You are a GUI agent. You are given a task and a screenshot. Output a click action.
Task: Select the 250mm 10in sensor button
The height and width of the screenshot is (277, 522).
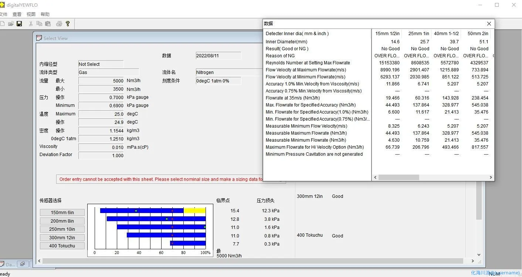click(x=62, y=229)
